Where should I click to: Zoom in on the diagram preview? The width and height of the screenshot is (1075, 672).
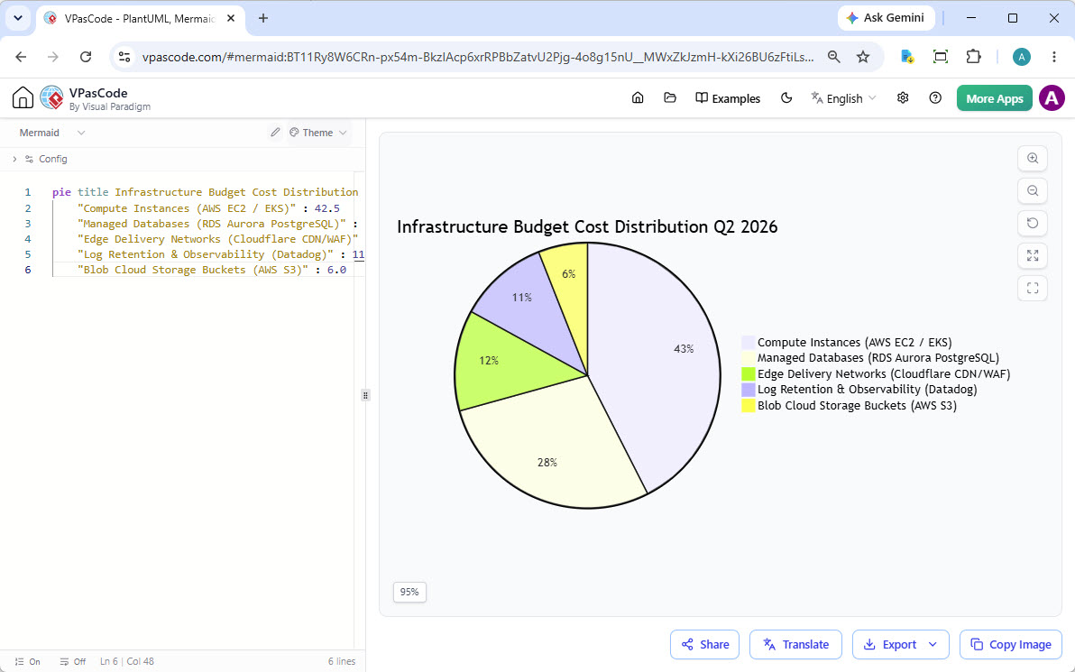(1033, 159)
